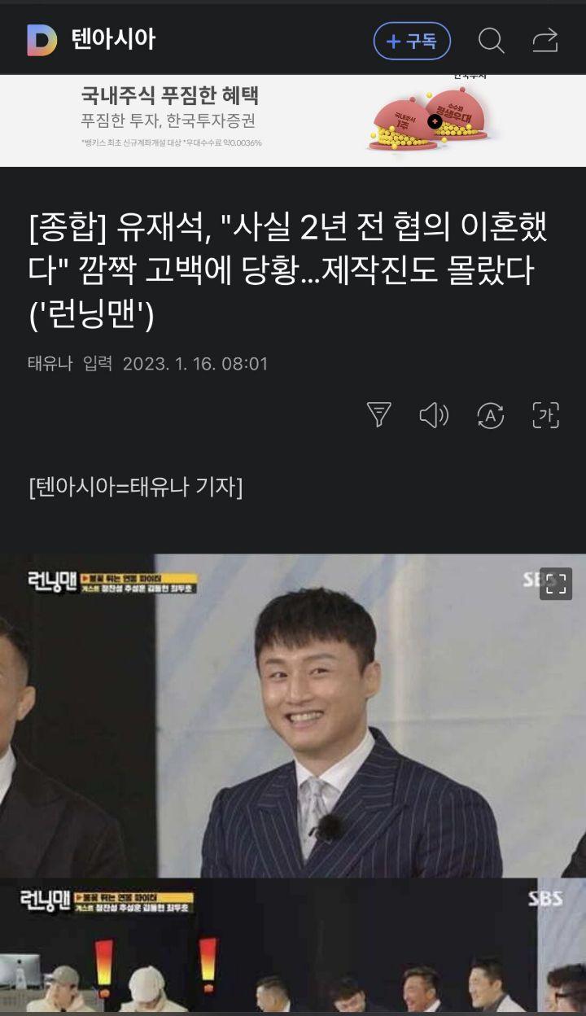Open the second 런닝맨 broadcast screenshot
The width and height of the screenshot is (586, 1016).
[293, 946]
